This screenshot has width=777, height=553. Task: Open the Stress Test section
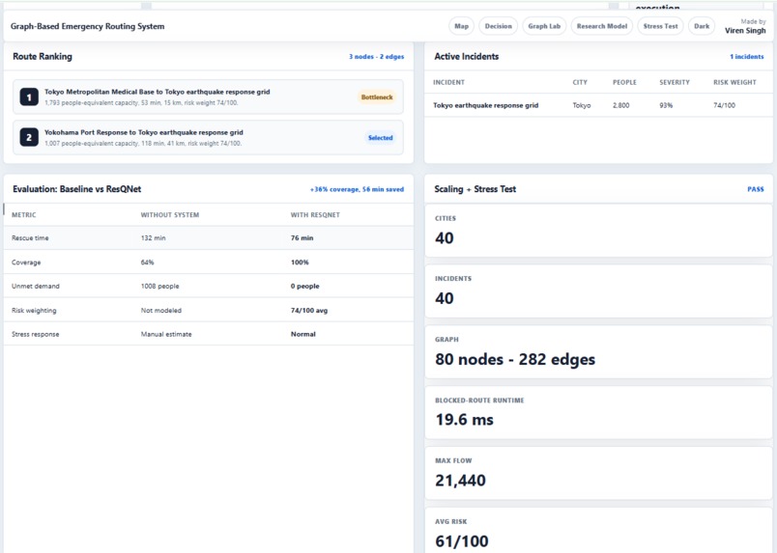[660, 26]
